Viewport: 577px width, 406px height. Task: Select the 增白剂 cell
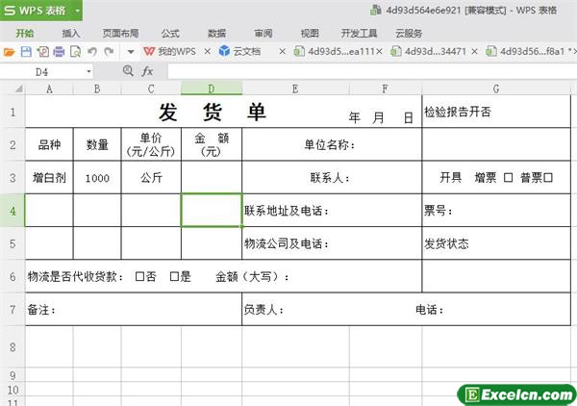(x=49, y=177)
